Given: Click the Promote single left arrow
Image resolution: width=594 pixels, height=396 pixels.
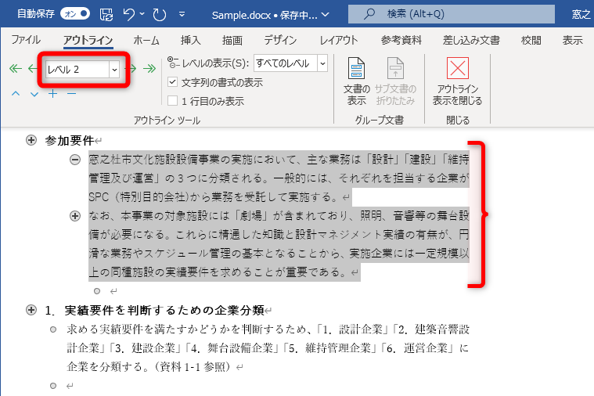Looking at the screenshot, I should tap(32, 69).
